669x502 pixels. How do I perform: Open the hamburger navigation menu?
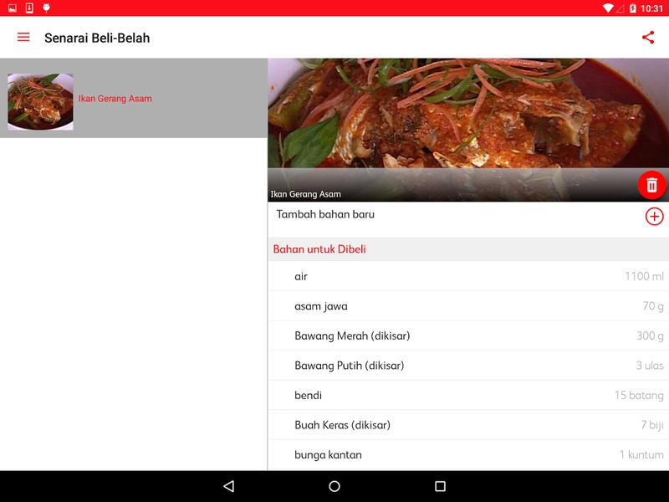[23, 38]
